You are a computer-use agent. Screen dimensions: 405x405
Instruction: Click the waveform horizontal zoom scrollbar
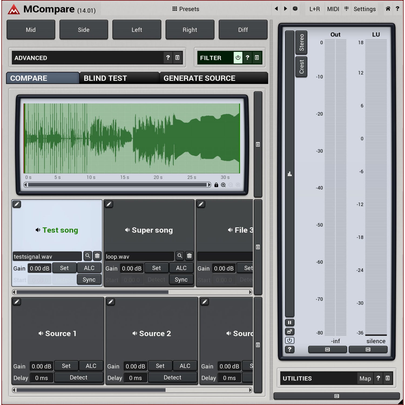[117, 185]
